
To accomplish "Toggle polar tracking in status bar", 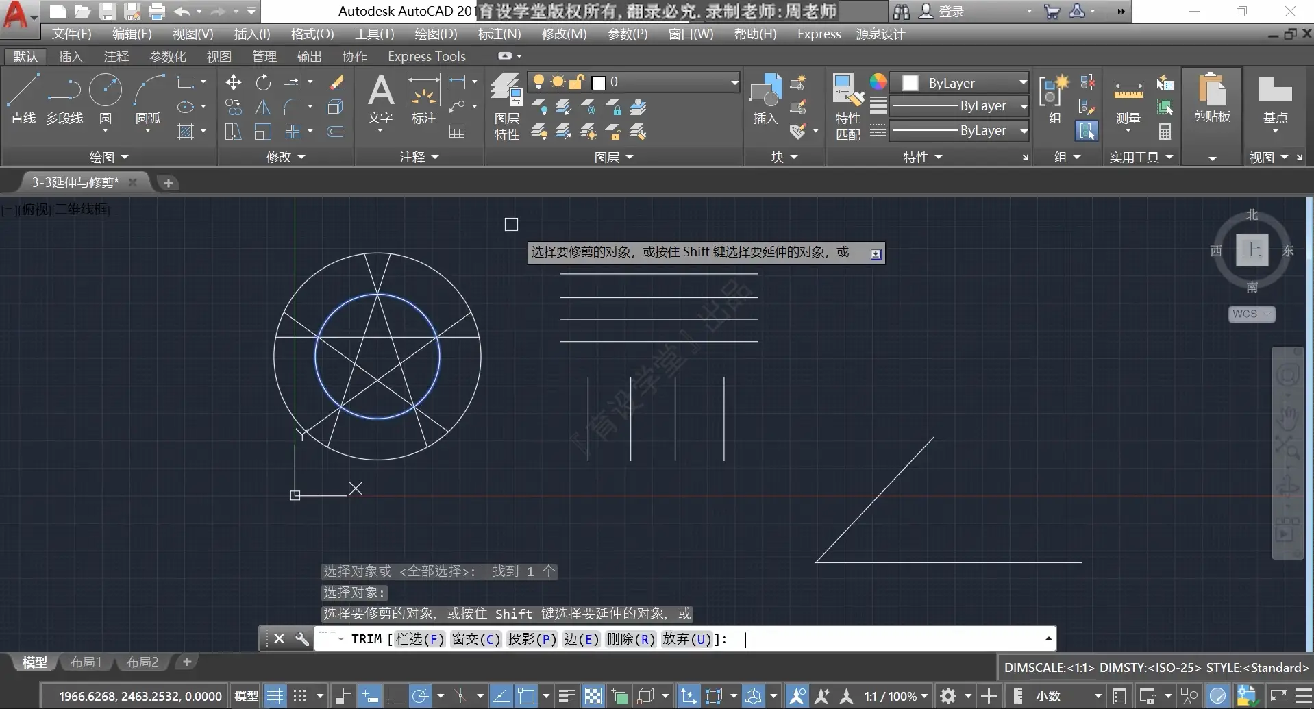I will click(x=420, y=696).
